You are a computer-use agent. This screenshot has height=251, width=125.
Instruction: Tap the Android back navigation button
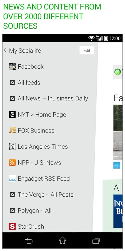coord(29,241)
